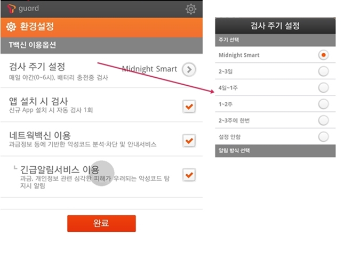Click the 완료 button
The height and width of the screenshot is (260, 352).
point(101,223)
